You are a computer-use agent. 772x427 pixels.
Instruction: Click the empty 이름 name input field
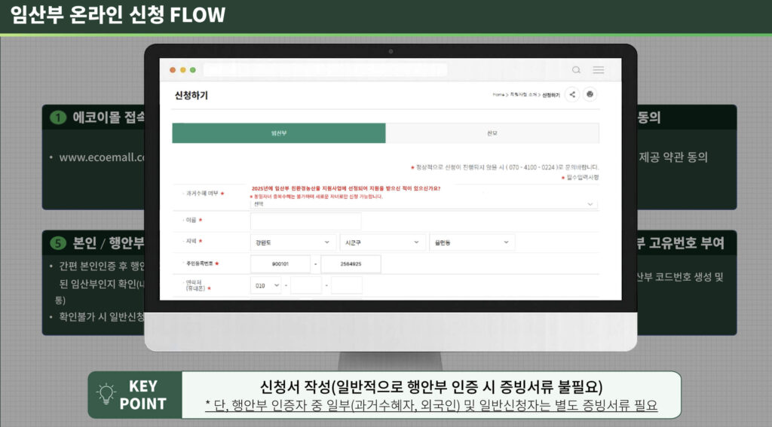point(306,221)
